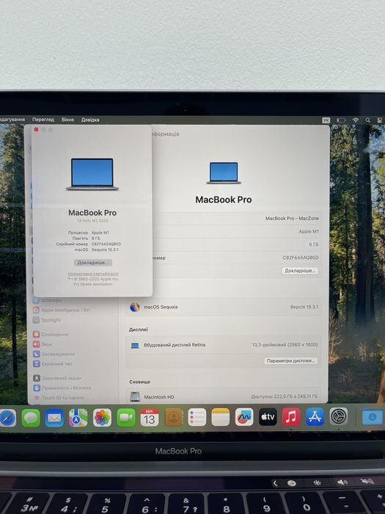Open Reminders app in the Dock

pyautogui.click(x=197, y=417)
